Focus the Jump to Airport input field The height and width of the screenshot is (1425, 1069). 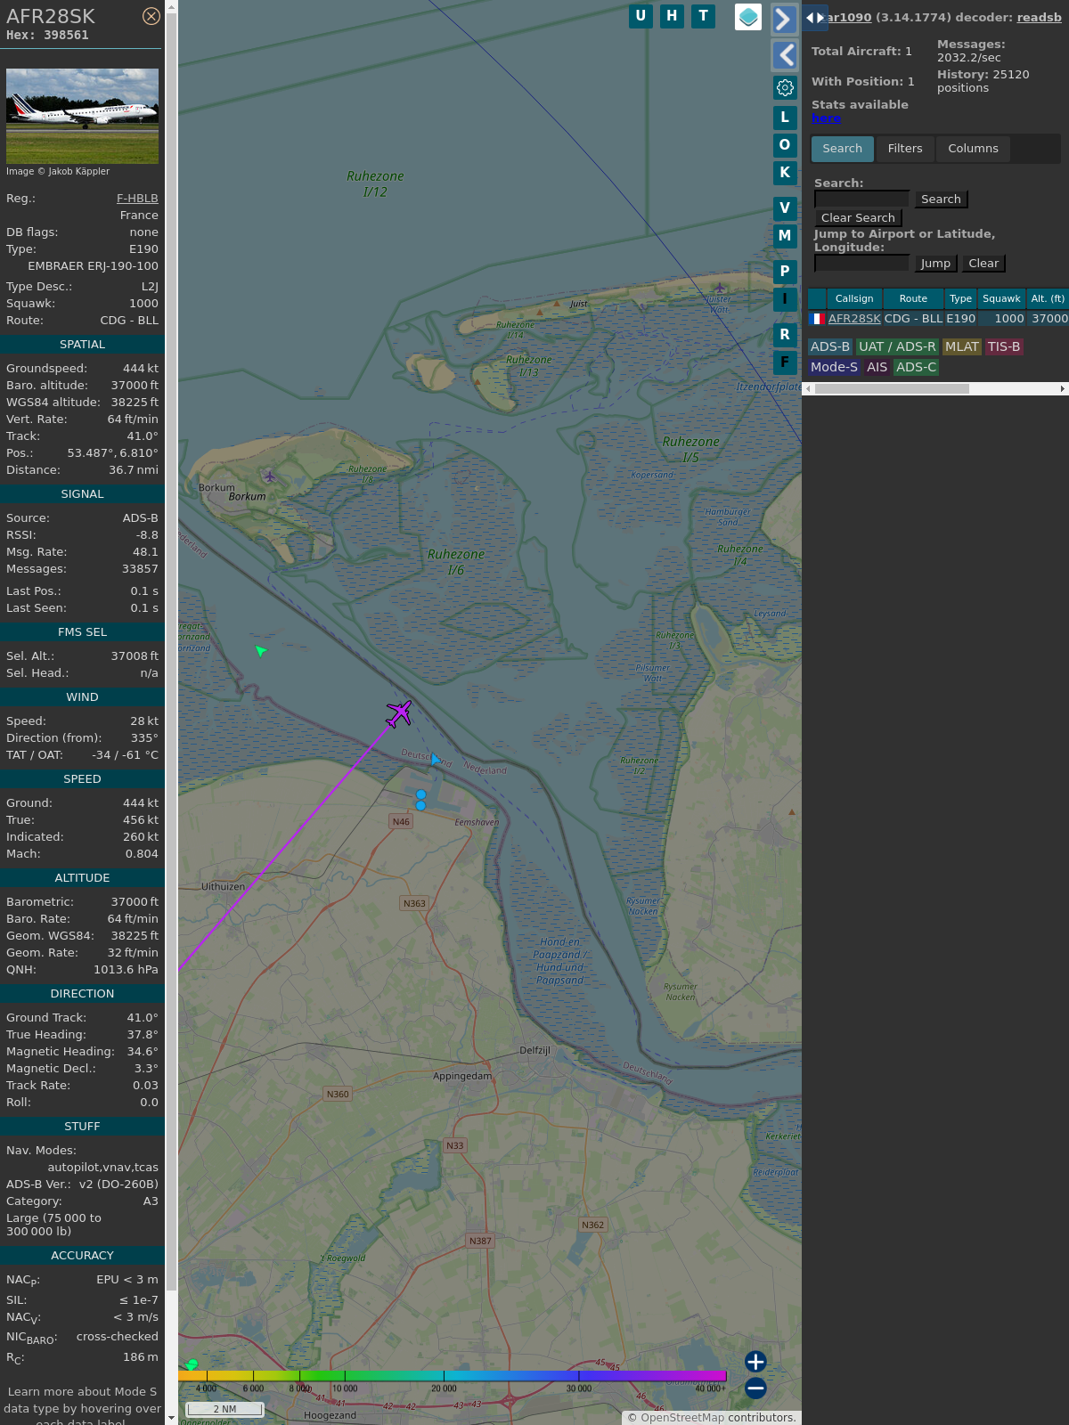pyautogui.click(x=861, y=264)
